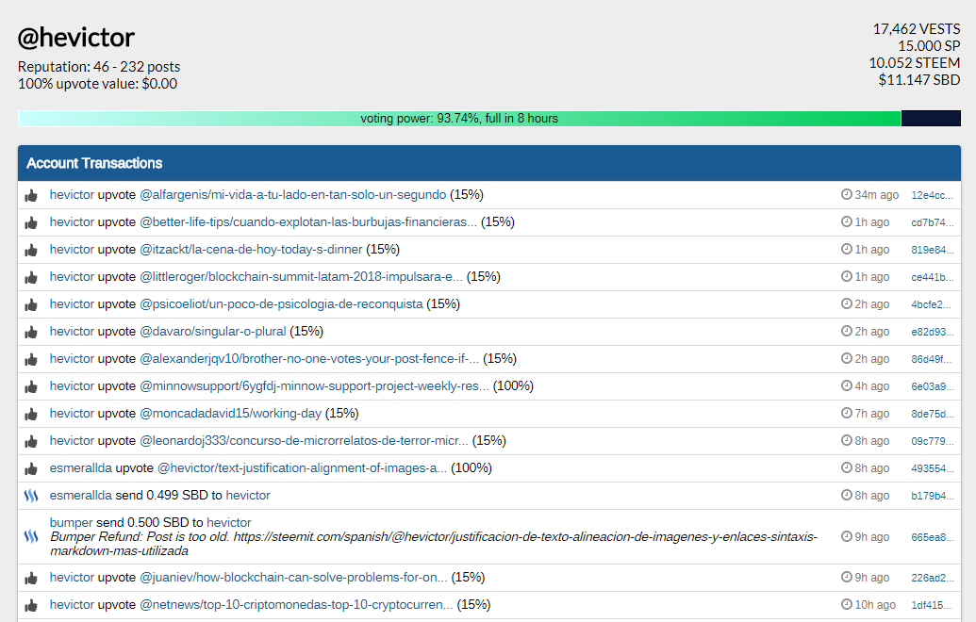Click clock icon next to 34m ago
Screen dimensions: 976x622
[x=847, y=194]
